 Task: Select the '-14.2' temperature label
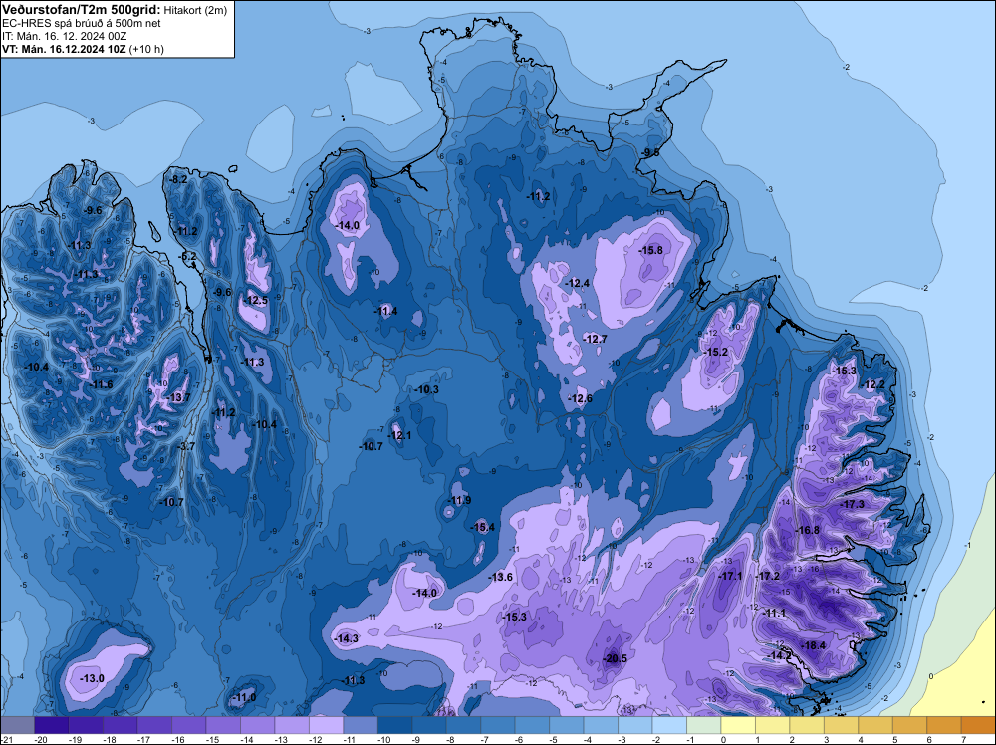(x=780, y=655)
